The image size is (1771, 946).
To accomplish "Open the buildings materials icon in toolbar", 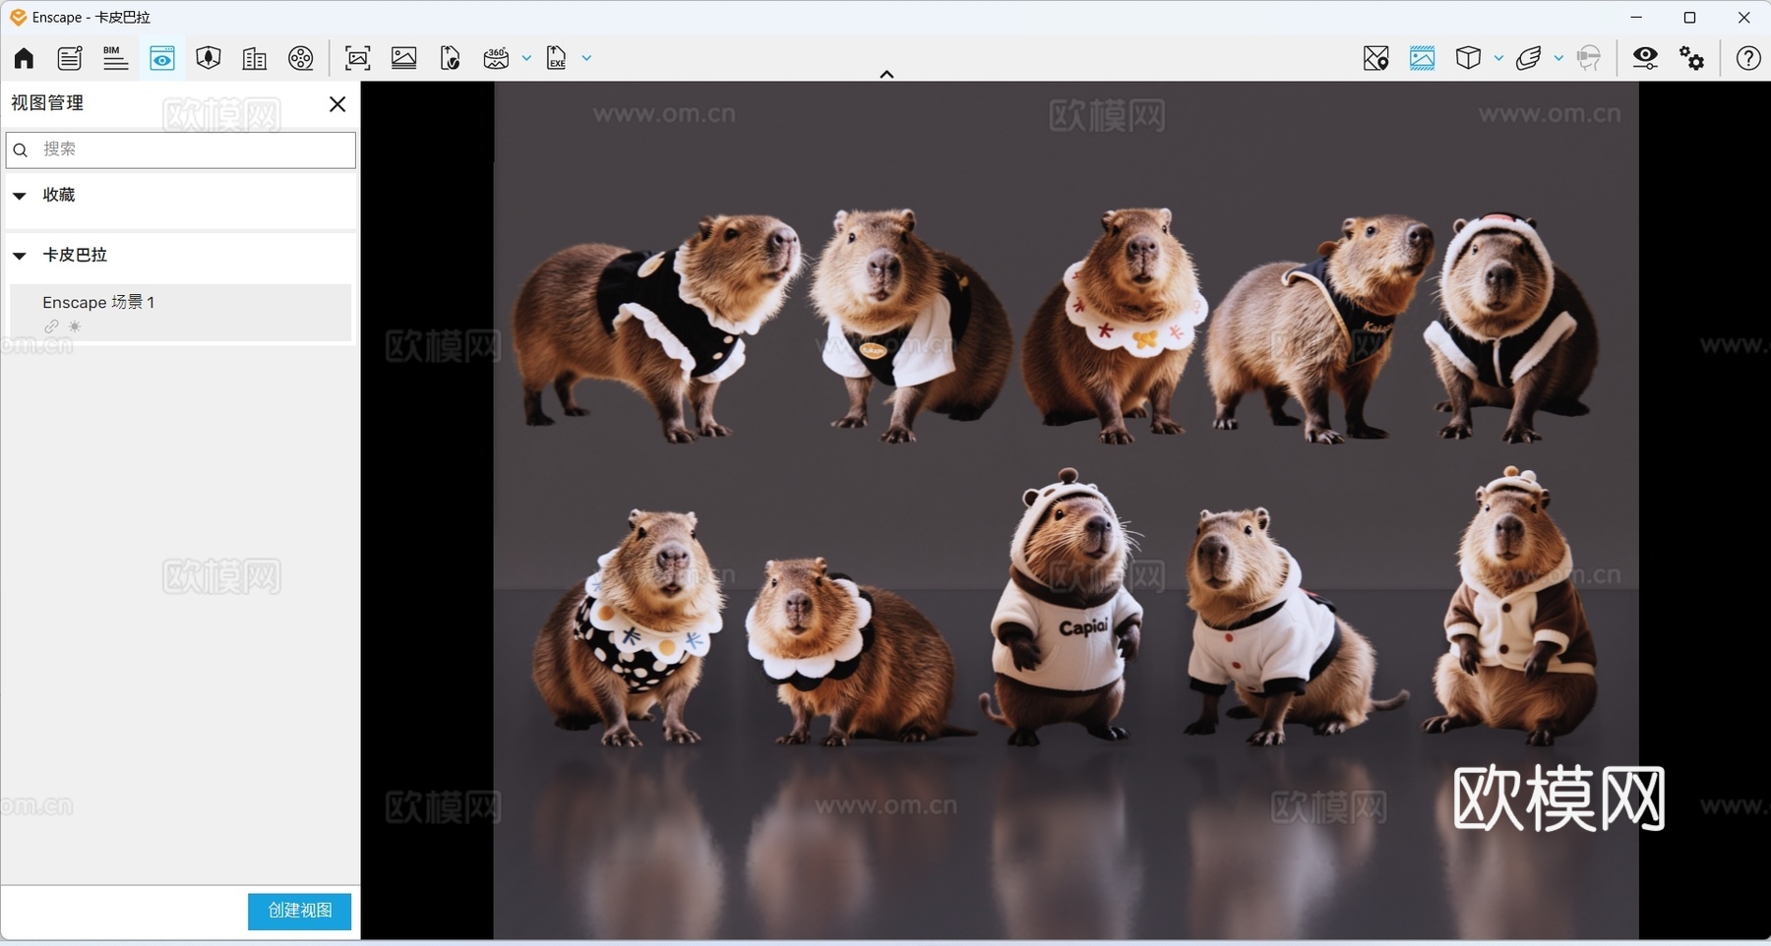I will [x=254, y=58].
